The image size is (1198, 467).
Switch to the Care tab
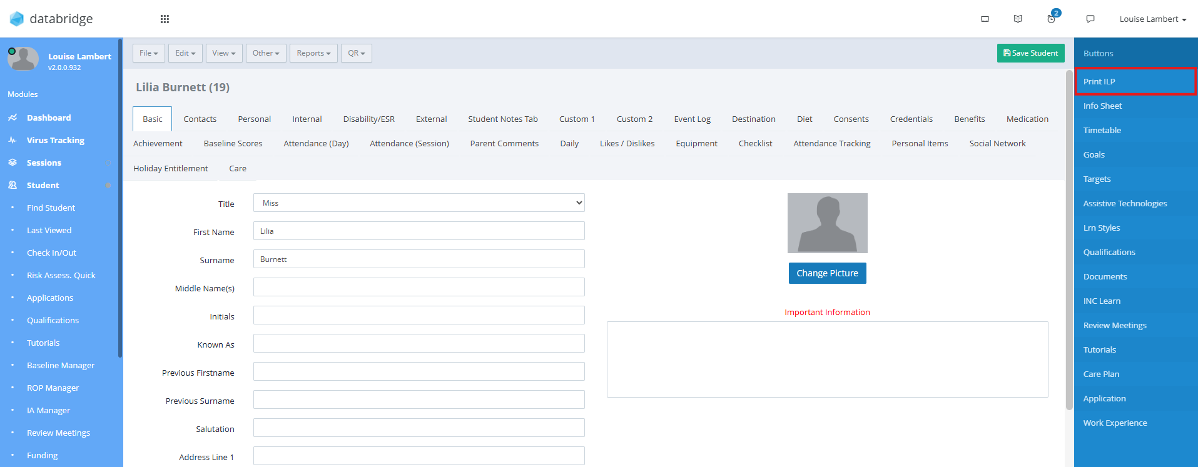click(x=238, y=168)
